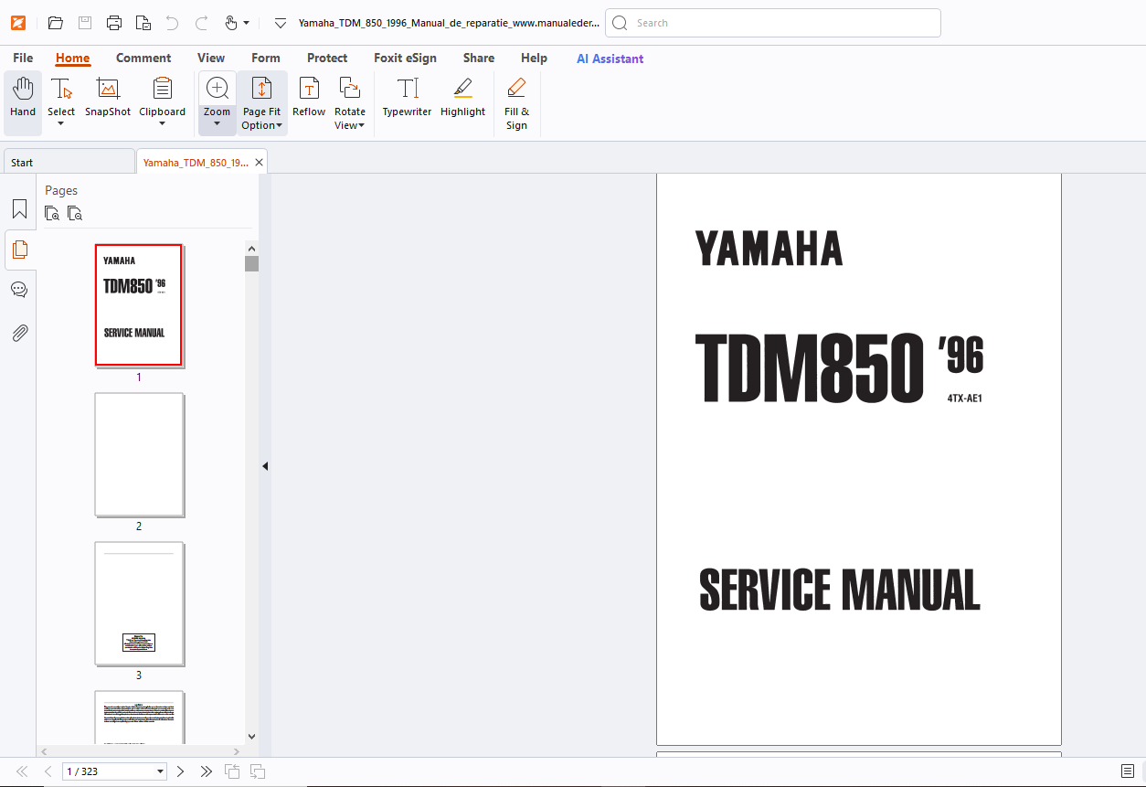Toggle the Pages thumbnail side panel icon
Viewport: 1146px width, 787px height.
[19, 250]
